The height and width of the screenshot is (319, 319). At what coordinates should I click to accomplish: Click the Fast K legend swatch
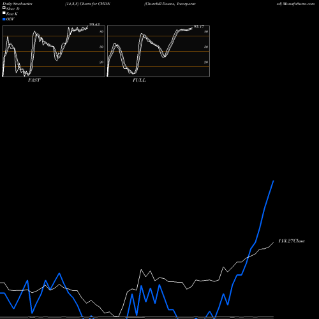pyautogui.click(x=4, y=13)
